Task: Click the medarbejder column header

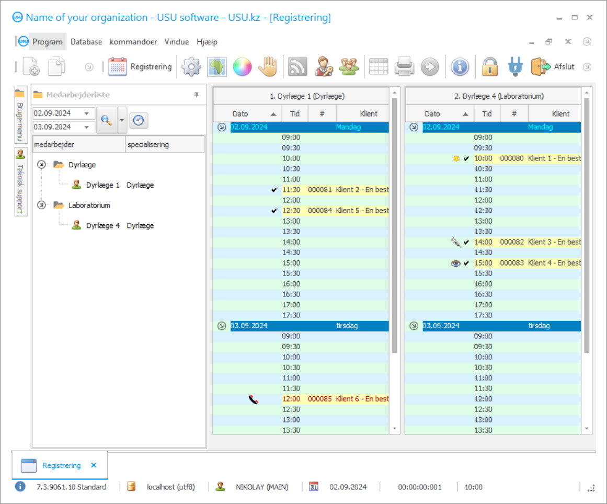Action: (x=79, y=144)
